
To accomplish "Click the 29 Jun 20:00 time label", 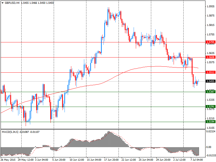I will tap(163, 160).
